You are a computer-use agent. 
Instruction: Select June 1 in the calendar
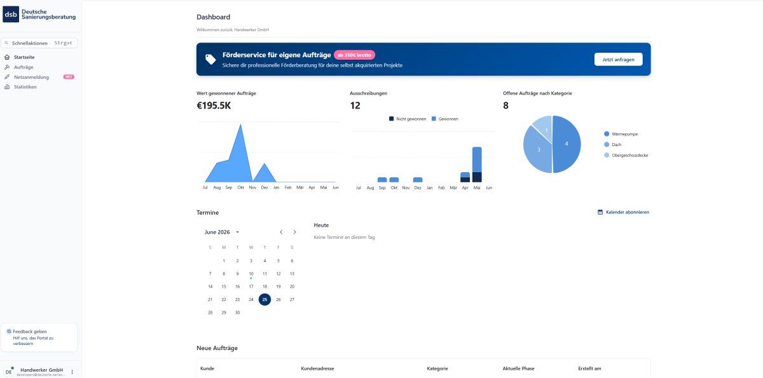coord(224,260)
